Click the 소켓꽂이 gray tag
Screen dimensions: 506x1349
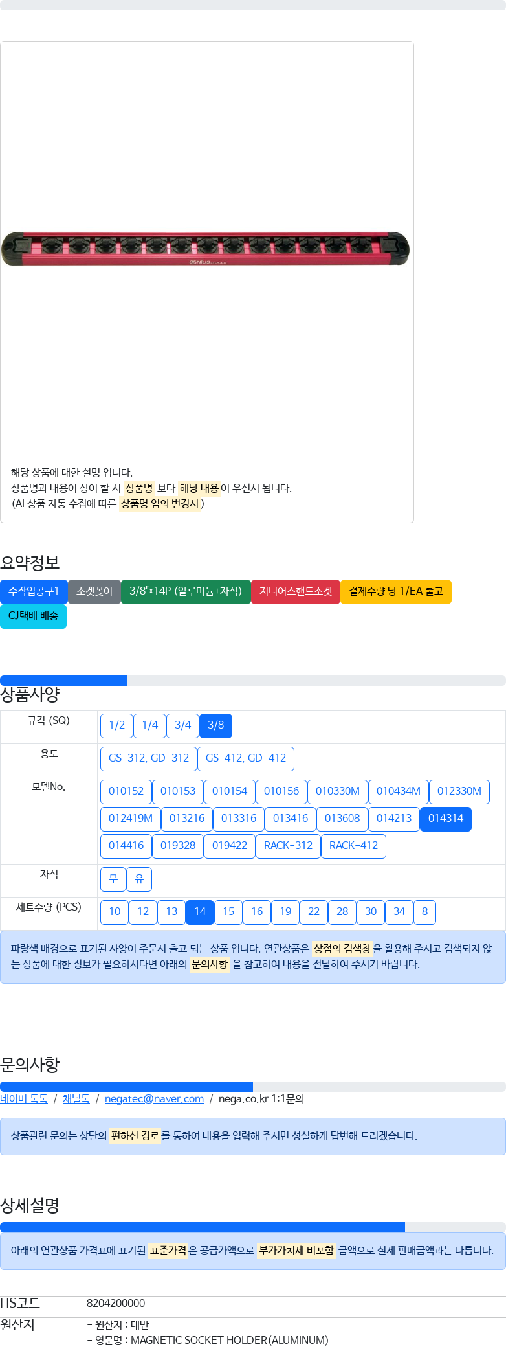pos(94,591)
